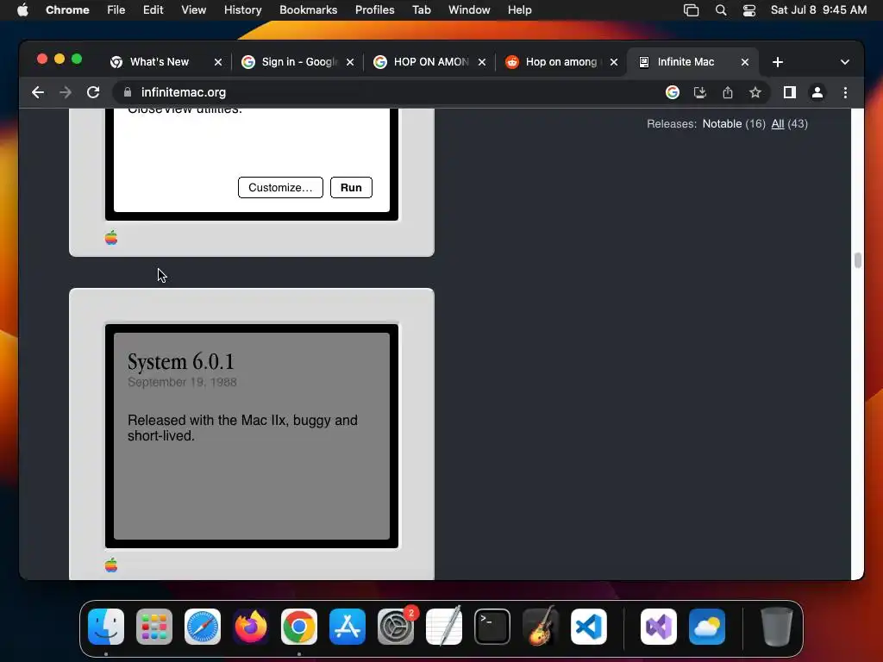Open the Bookmarks menu

point(308,10)
